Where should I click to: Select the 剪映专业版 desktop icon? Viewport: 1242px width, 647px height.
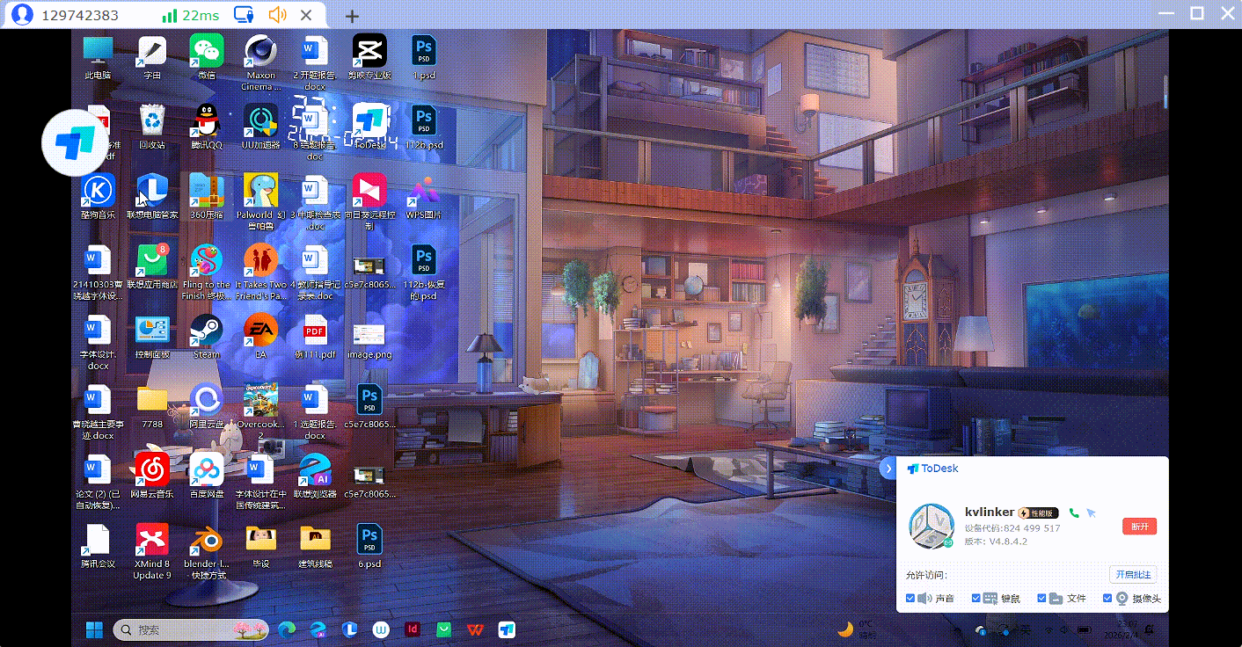[x=369, y=55]
